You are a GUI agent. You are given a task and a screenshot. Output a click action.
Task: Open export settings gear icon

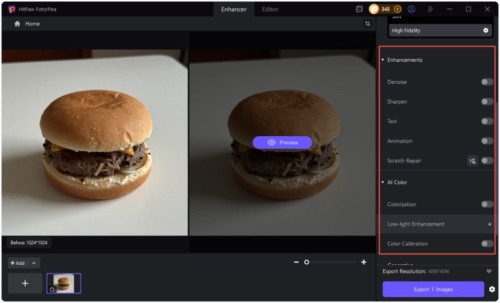coord(492,289)
